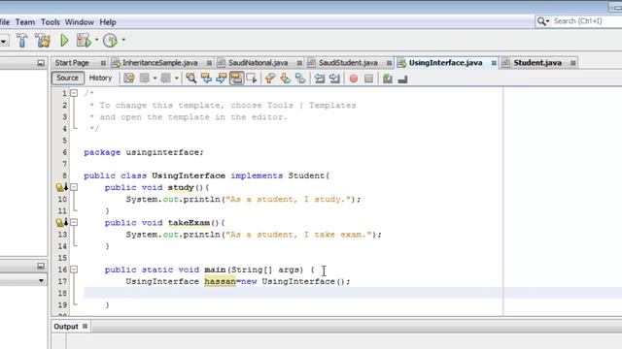622x349 pixels.
Task: Open the Debug Project dropdown arrow
Action: click(96, 40)
